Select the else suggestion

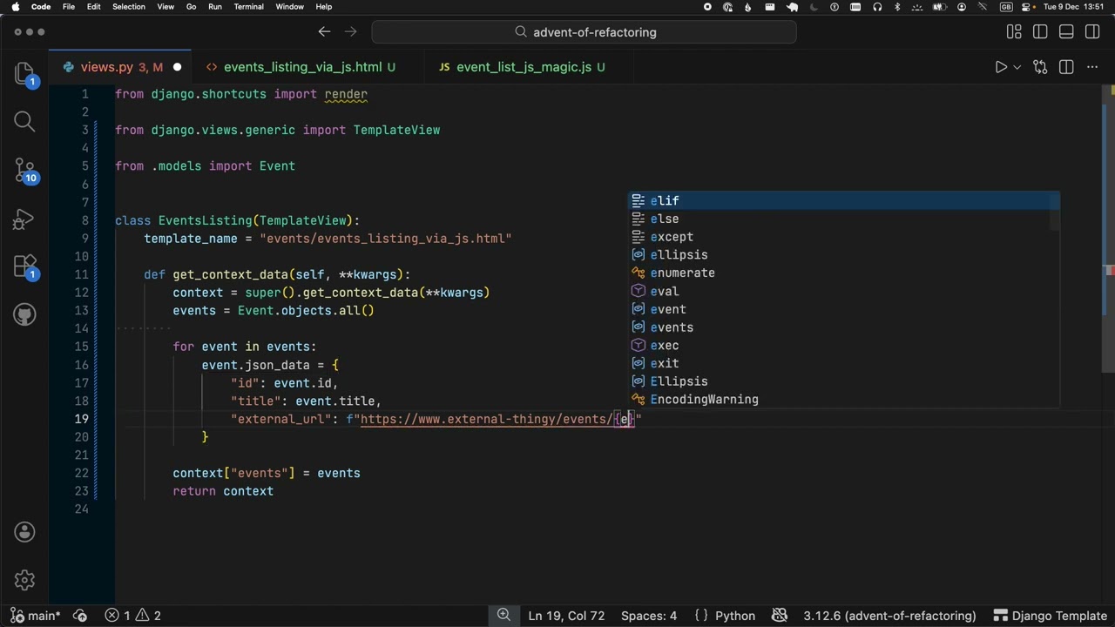[844, 219]
